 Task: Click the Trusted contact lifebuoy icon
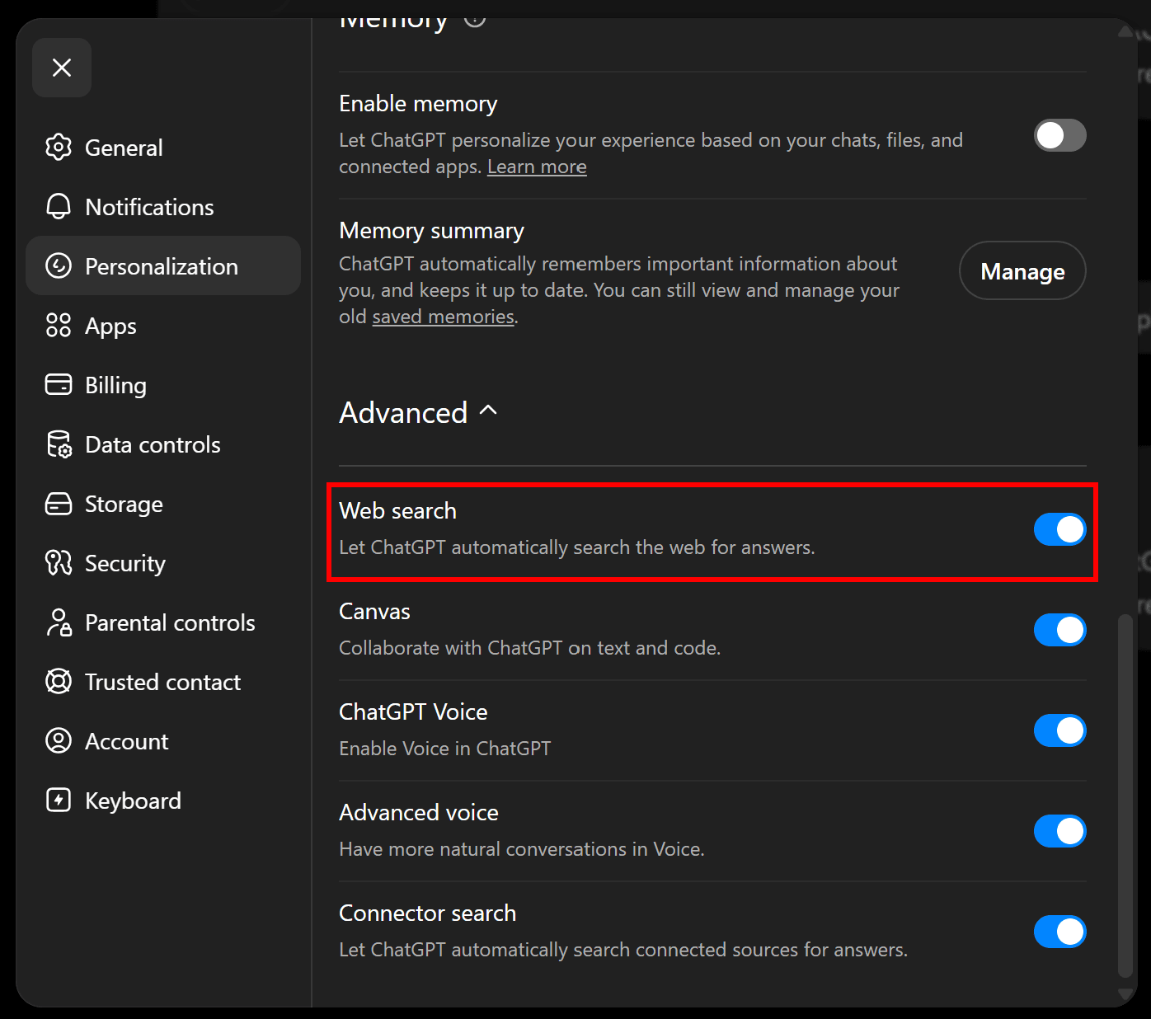[59, 681]
